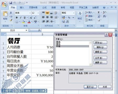This screenshot has width=118, height=94.
Task: Apply the fill color bucket
Action: (23, 22)
